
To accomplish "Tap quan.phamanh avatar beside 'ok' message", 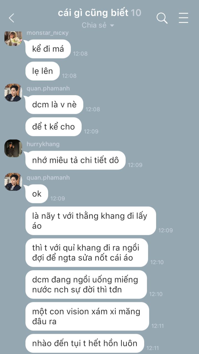I will tap(13, 182).
